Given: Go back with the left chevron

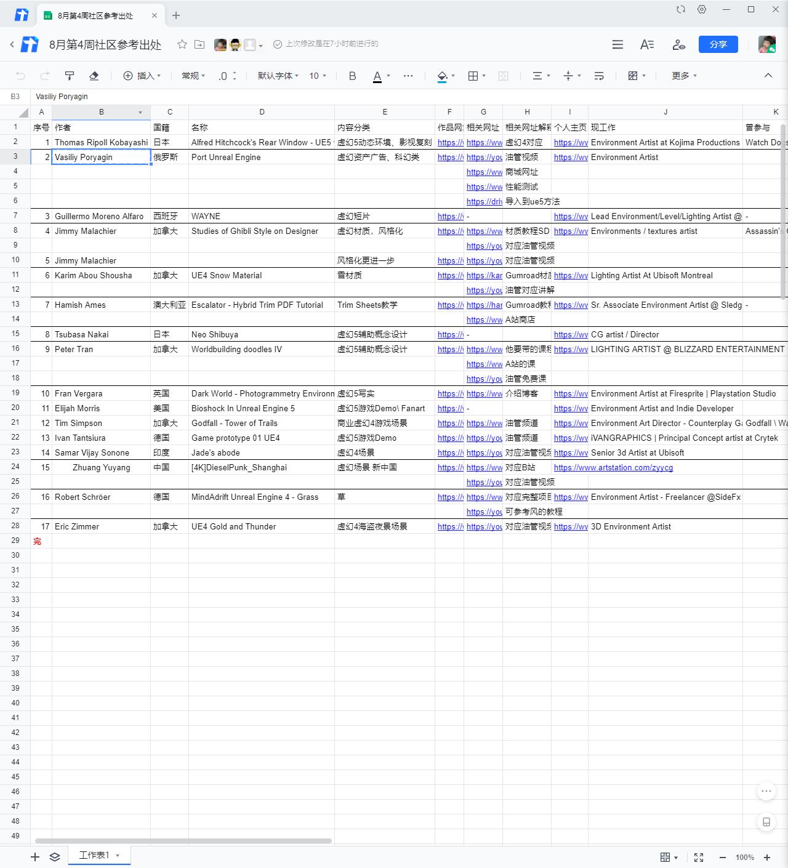Looking at the screenshot, I should coord(12,44).
